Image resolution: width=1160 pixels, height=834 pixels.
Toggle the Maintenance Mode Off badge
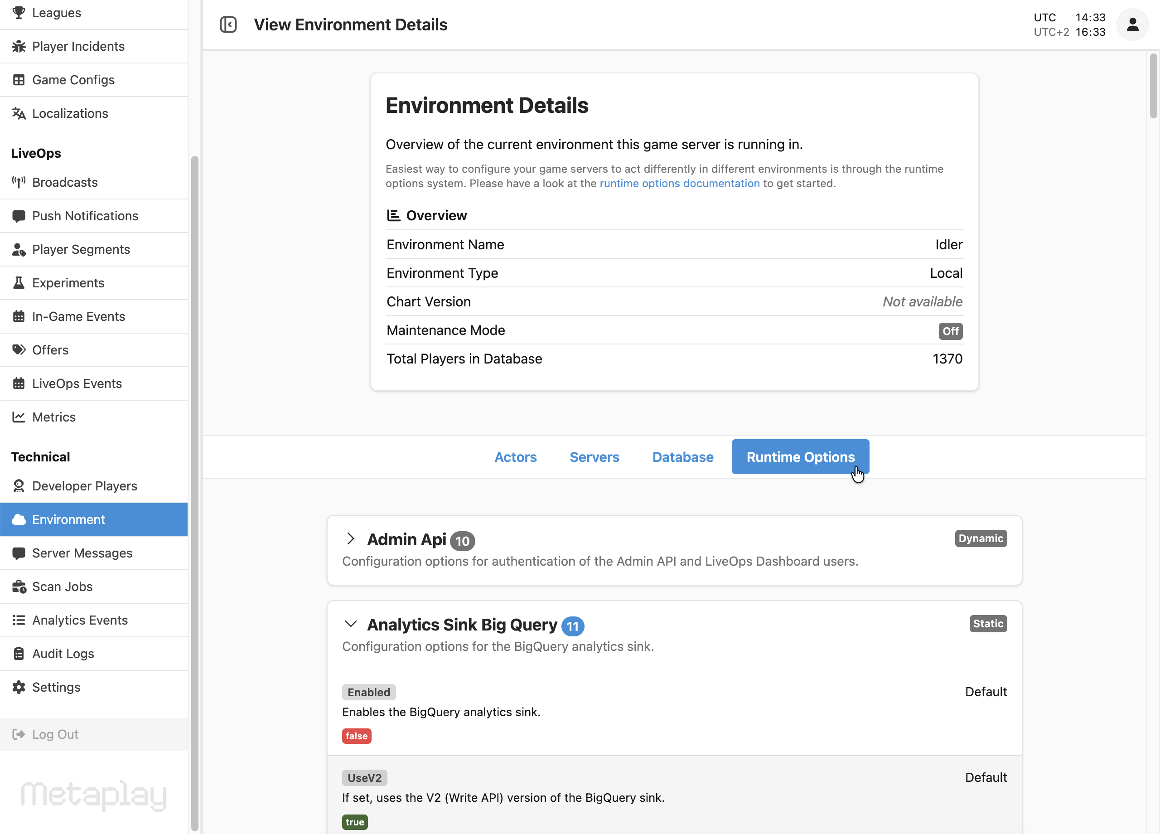click(950, 331)
